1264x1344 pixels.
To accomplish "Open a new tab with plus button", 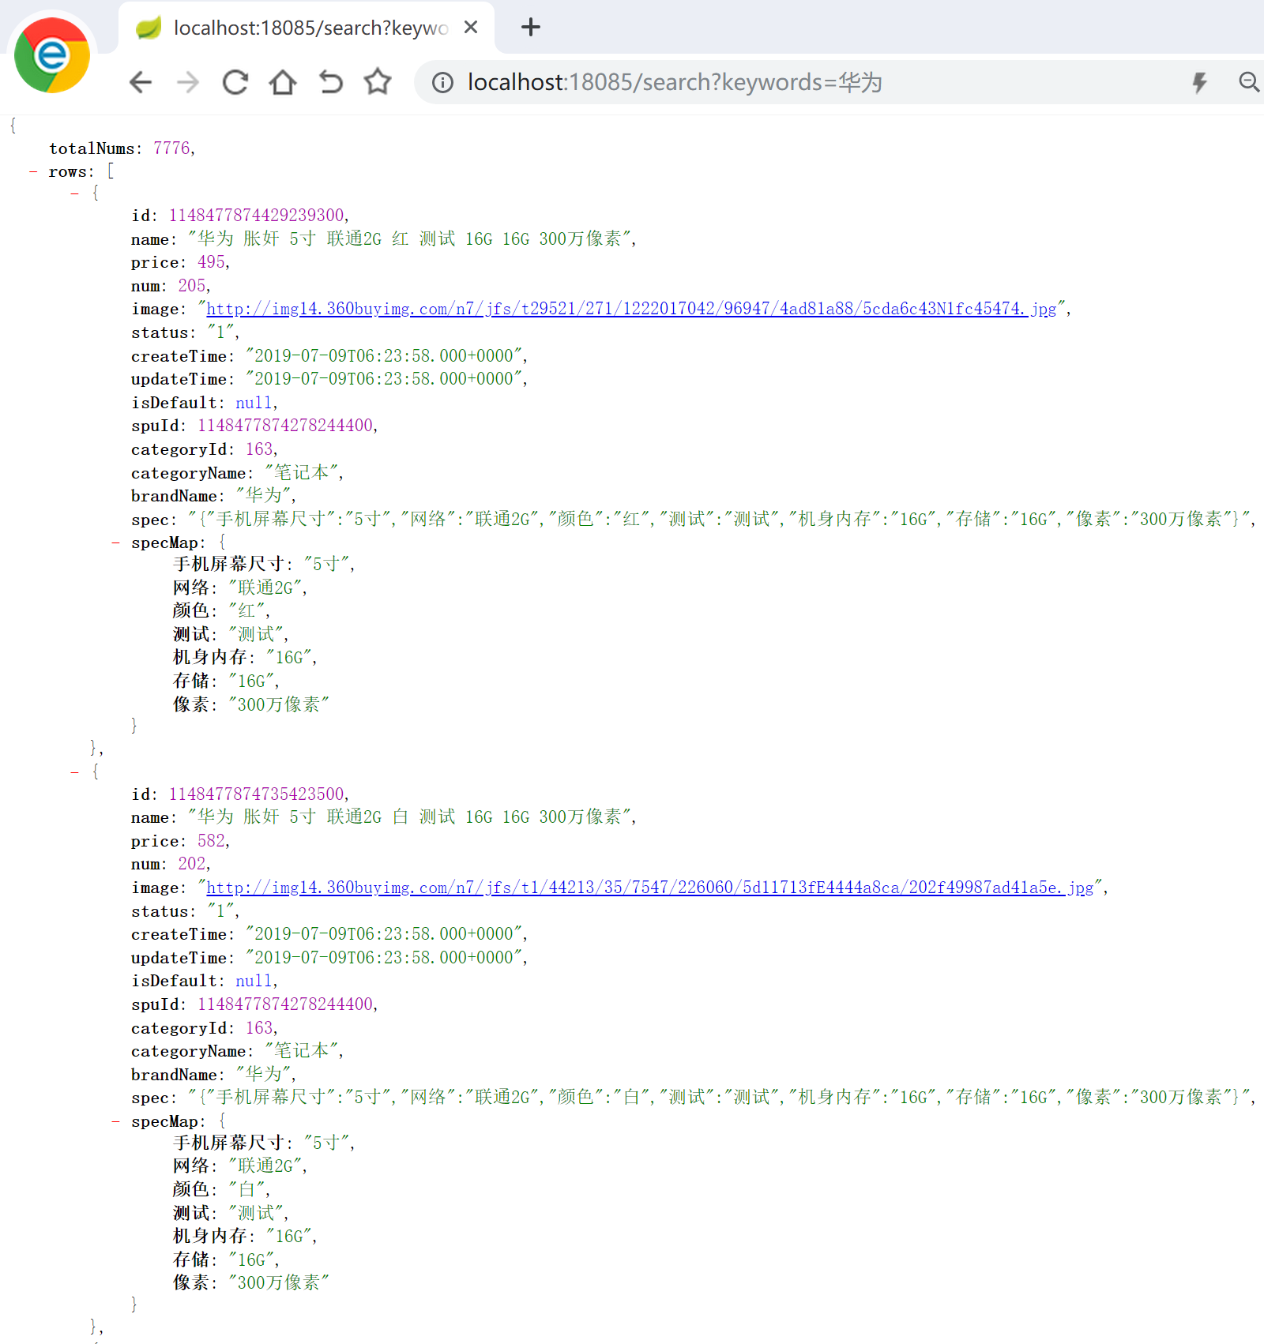I will click(x=531, y=28).
